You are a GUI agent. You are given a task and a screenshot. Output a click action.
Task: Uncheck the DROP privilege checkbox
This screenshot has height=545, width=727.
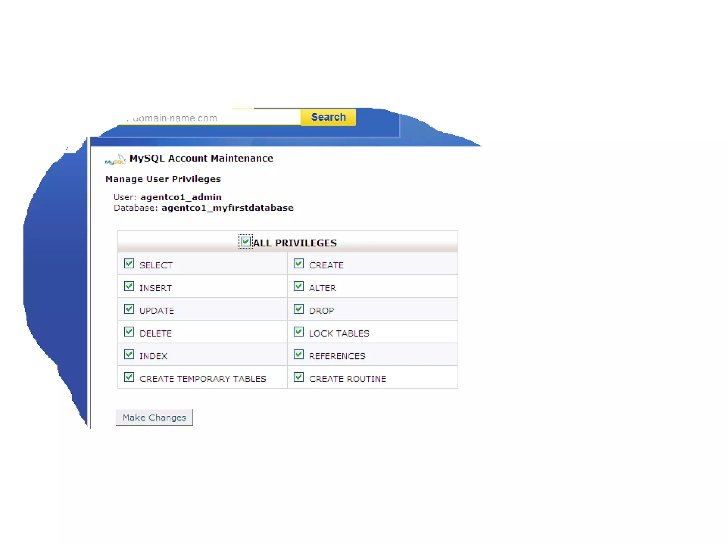pos(299,309)
